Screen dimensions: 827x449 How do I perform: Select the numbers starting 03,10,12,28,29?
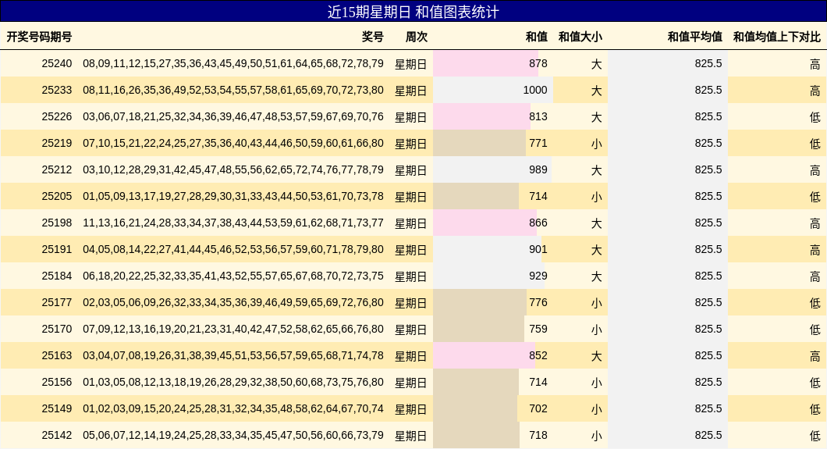click(x=233, y=170)
